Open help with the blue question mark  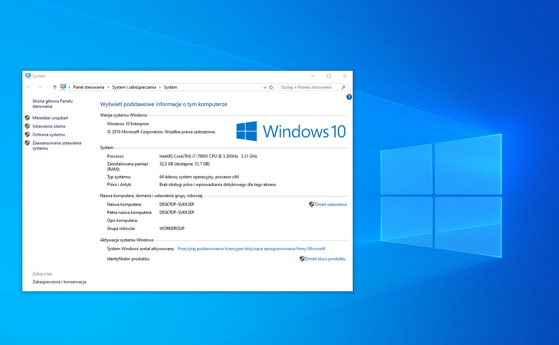[349, 97]
